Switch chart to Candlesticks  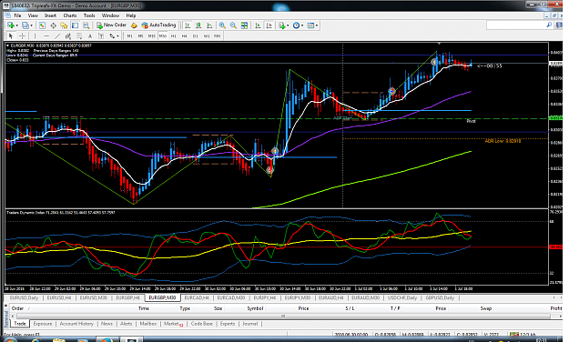[x=198, y=25]
